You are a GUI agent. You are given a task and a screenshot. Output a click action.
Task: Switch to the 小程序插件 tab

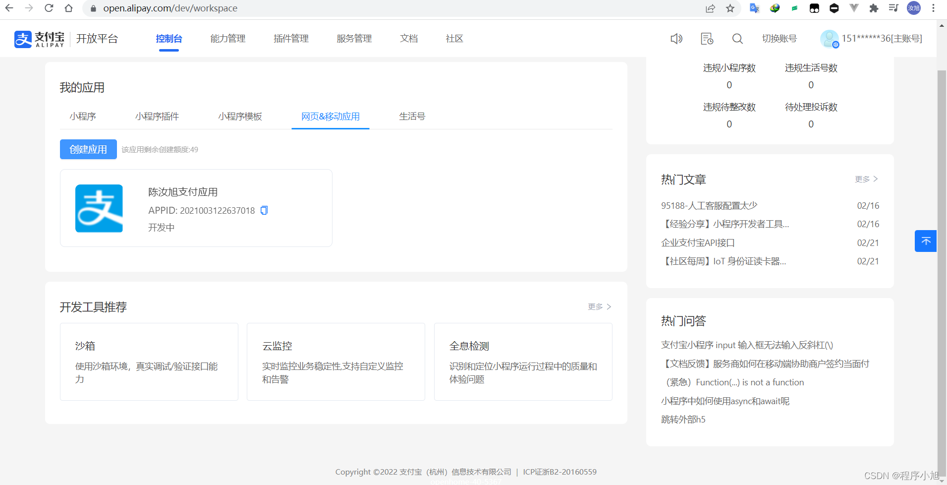click(x=157, y=117)
